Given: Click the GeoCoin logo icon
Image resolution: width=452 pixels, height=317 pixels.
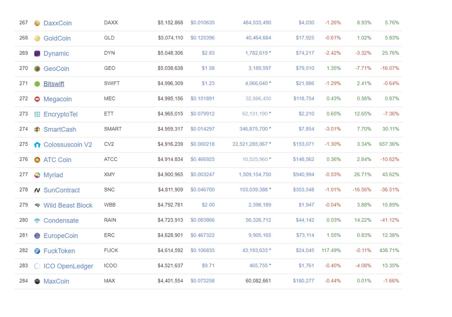Looking at the screenshot, I should [x=37, y=69].
